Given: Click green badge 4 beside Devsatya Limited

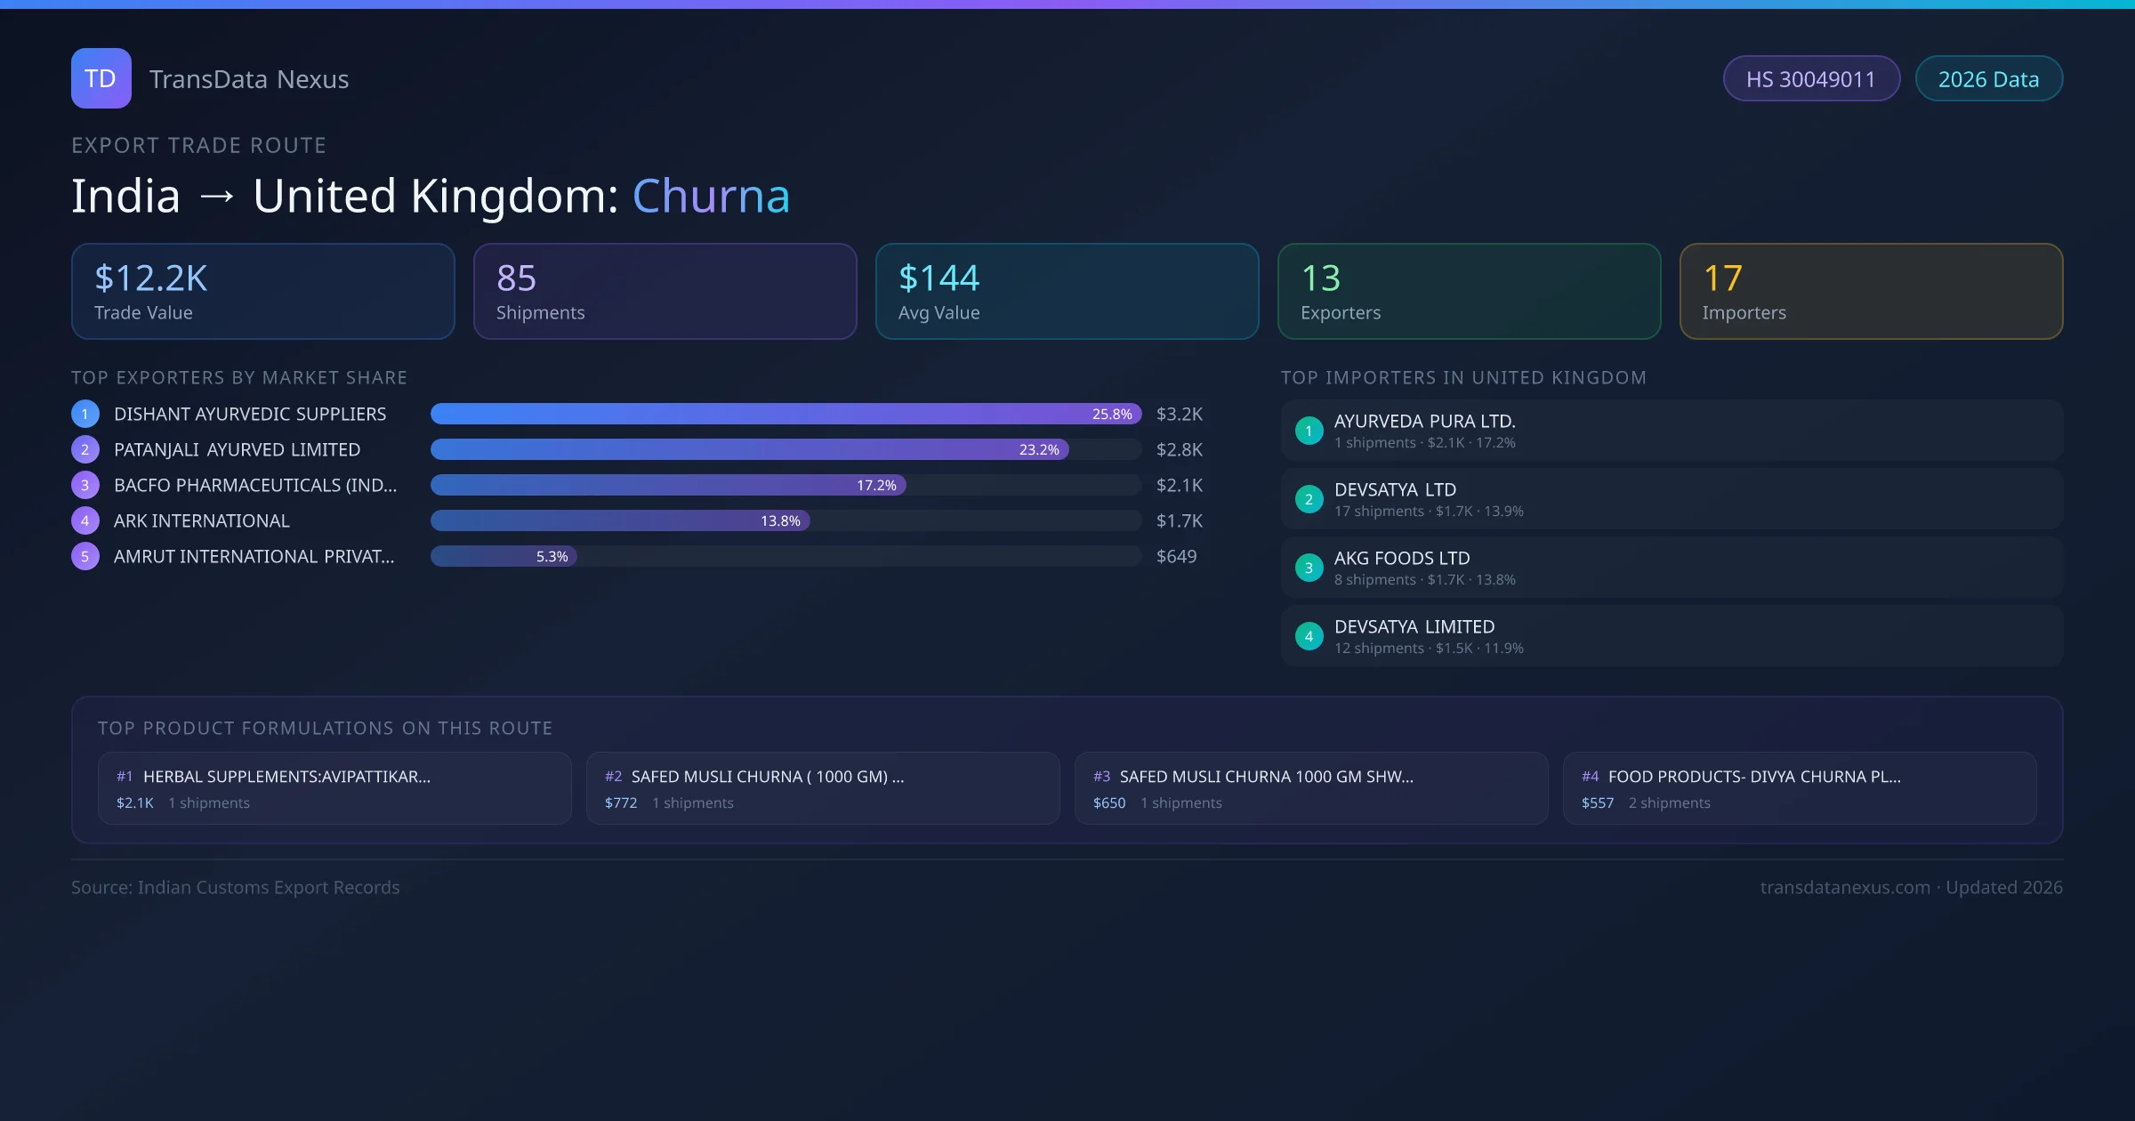Looking at the screenshot, I should click(x=1309, y=636).
